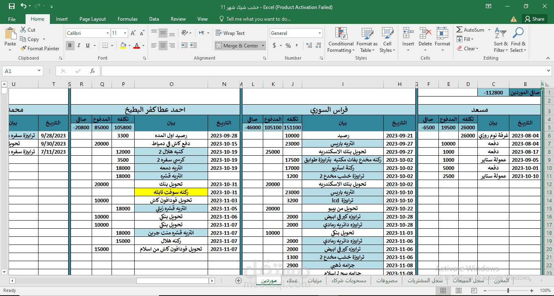Toggle Wrap Text
The image size is (554, 296).
230,33
